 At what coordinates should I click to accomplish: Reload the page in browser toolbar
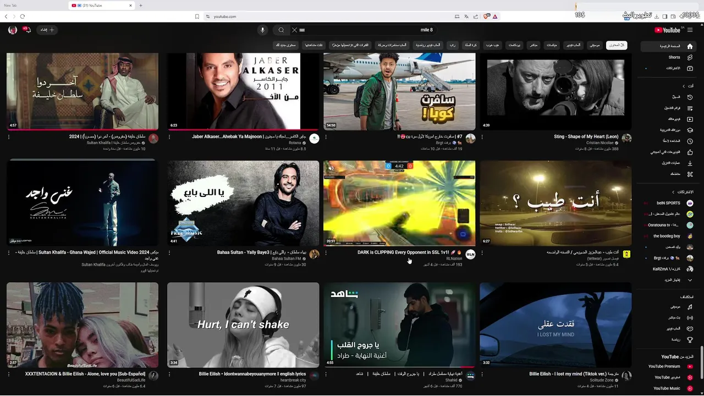click(x=23, y=16)
